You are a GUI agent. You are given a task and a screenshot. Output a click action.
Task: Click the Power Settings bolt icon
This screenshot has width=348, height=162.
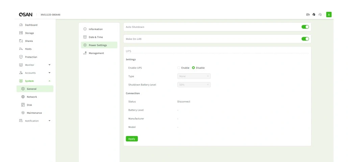(x=85, y=45)
